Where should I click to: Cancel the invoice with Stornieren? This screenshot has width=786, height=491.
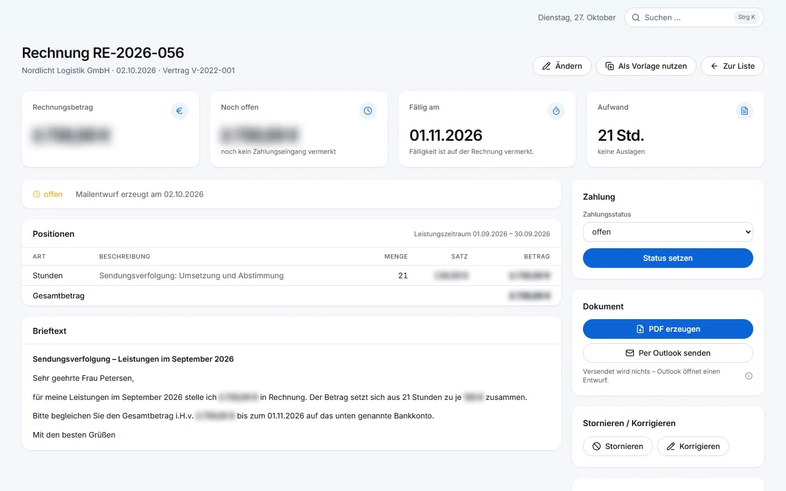point(618,446)
